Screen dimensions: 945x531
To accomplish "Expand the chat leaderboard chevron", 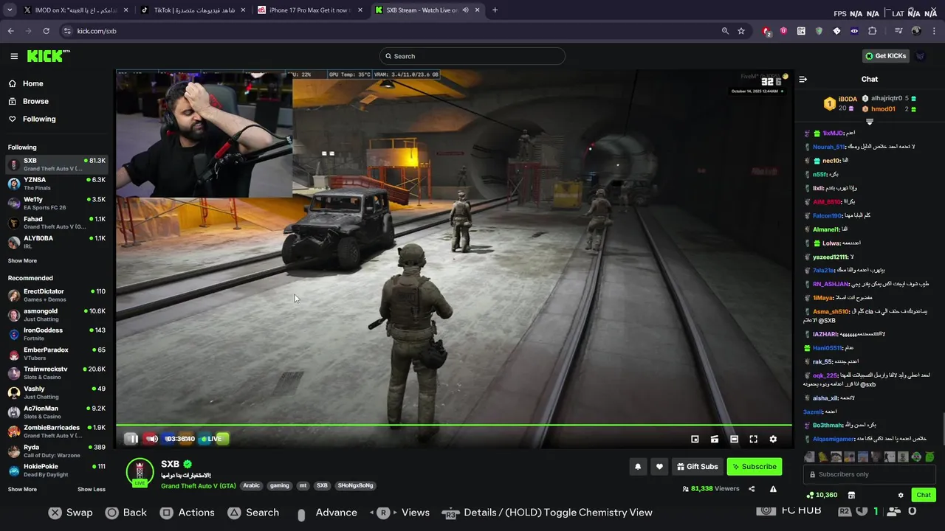I will point(870,122).
